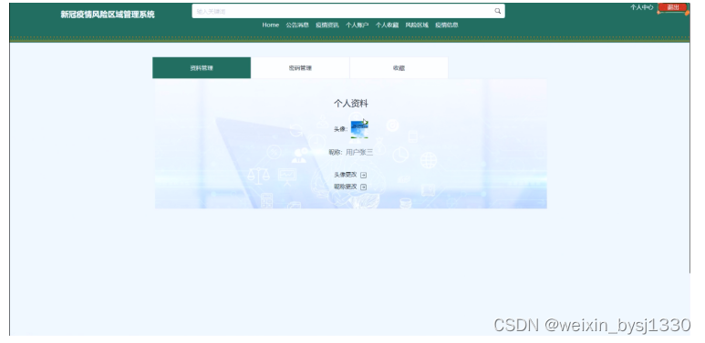Open the 风险区域 navigation item
Viewport: 705px width, 343px height.
(x=417, y=25)
